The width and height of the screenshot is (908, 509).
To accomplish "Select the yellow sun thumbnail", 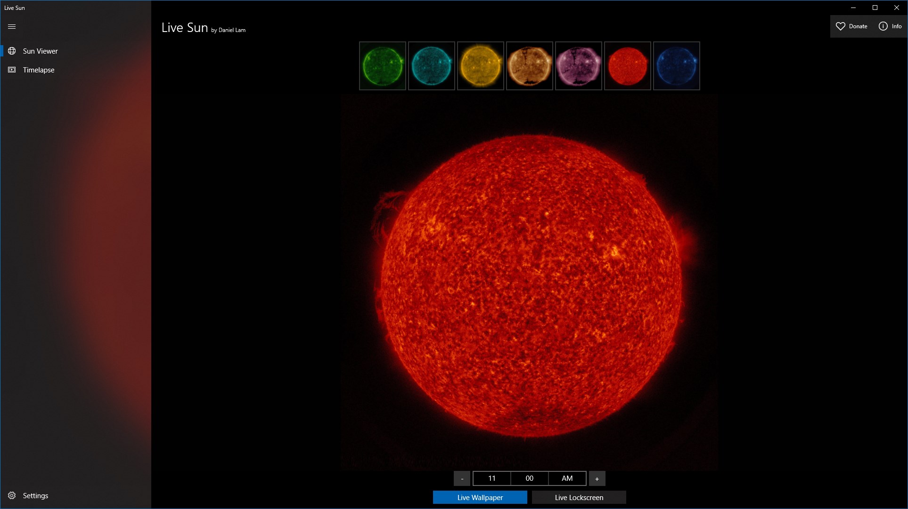I will tap(481, 66).
